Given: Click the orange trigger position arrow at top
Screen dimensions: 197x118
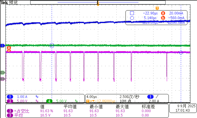Looking at the screenshot, I should 98,4.
